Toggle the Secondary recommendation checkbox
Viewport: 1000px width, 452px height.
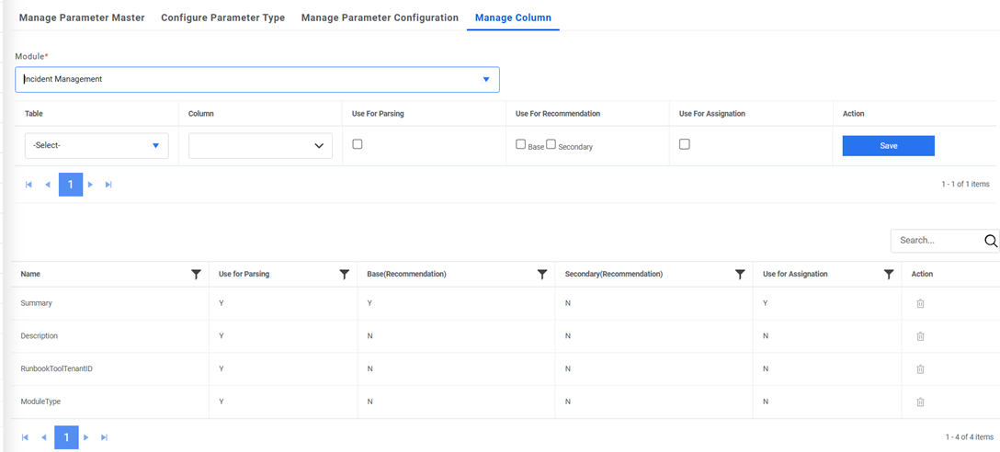click(551, 144)
